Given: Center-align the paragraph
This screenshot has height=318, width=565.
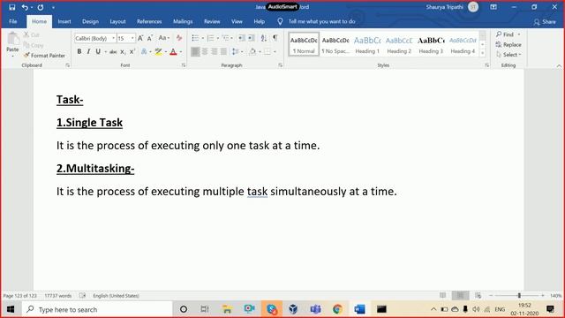Looking at the screenshot, I should click(205, 51).
